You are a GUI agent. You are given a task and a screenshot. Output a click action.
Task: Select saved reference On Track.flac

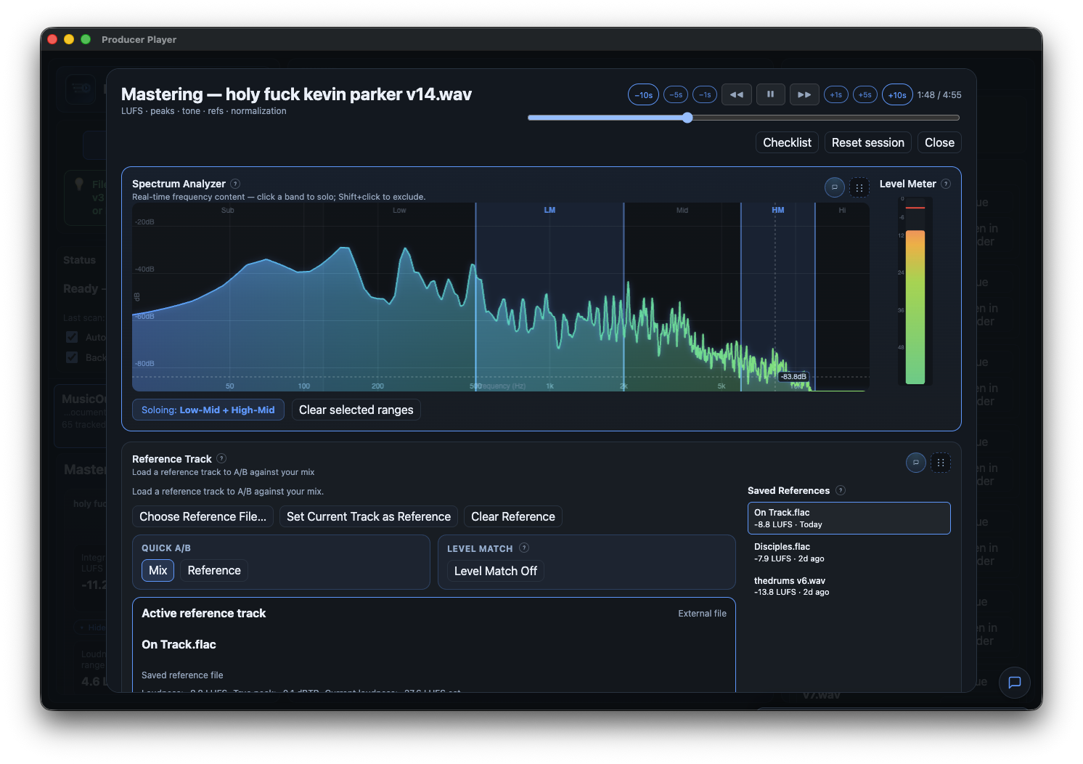849,518
